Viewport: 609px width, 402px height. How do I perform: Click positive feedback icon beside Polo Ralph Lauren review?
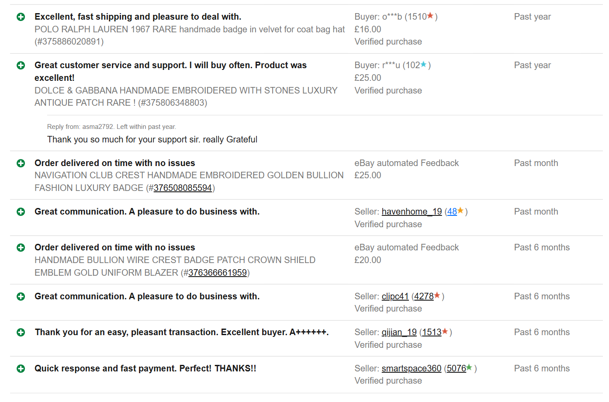[x=21, y=17]
